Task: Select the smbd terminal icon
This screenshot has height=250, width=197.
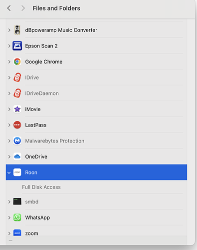Action: (17, 201)
